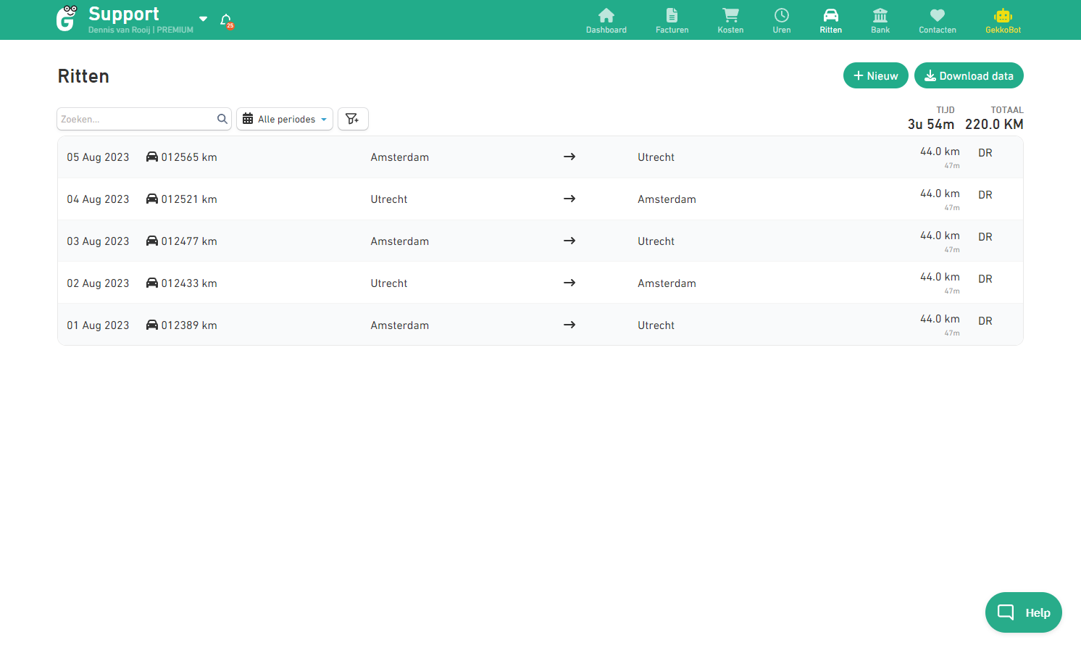Open Contacten heart icon
1081x653 pixels.
(x=938, y=15)
